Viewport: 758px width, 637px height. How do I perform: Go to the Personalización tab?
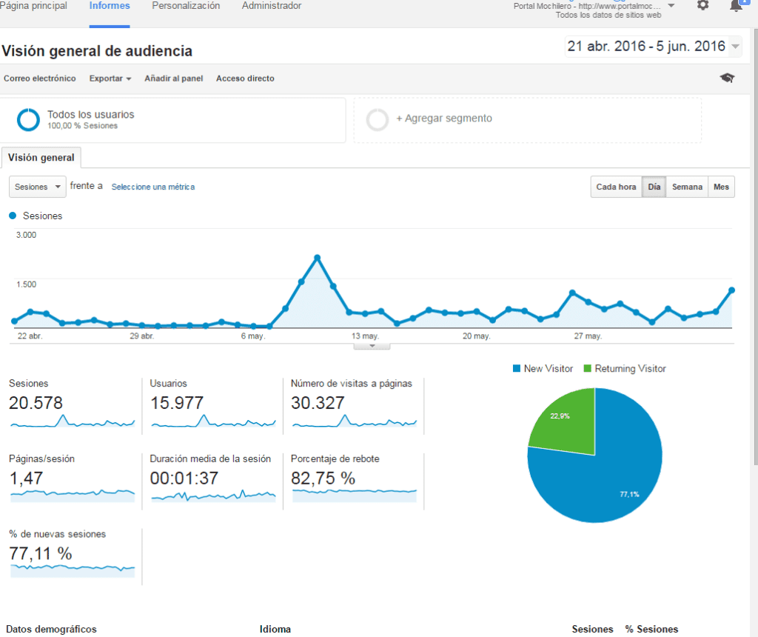[x=186, y=6]
